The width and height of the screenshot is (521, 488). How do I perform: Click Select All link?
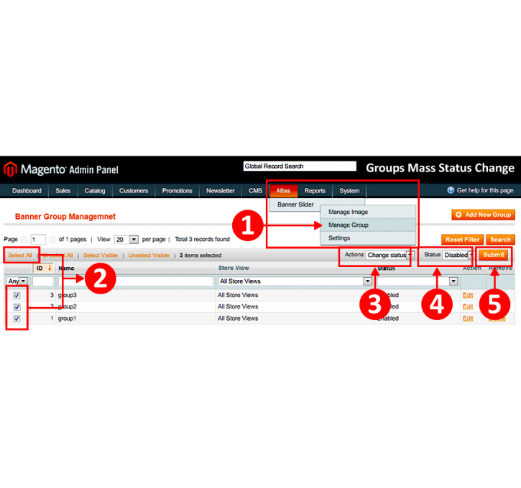(x=20, y=255)
